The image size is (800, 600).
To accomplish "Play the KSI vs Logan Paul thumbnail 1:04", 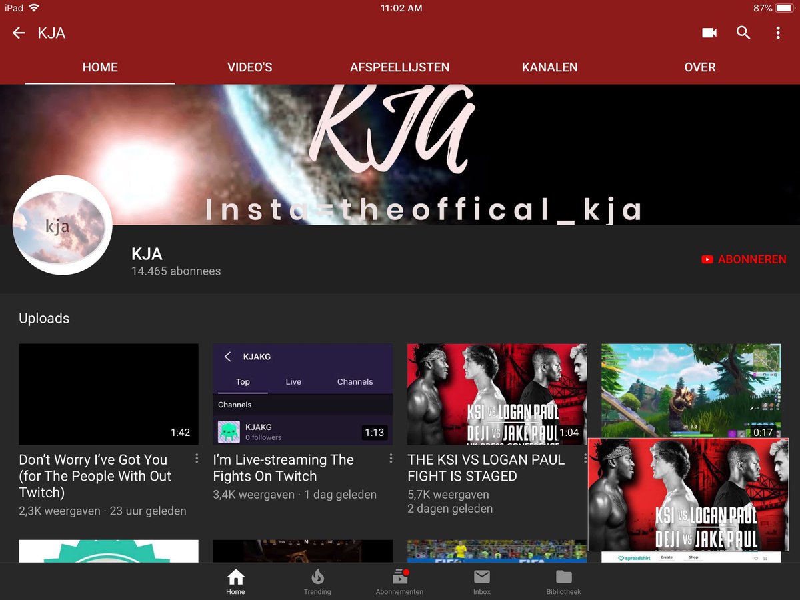I will click(x=497, y=394).
